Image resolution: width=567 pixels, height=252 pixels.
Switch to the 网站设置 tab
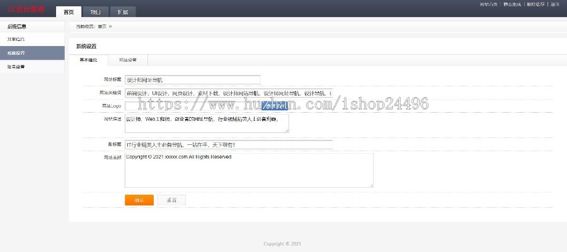tap(128, 60)
